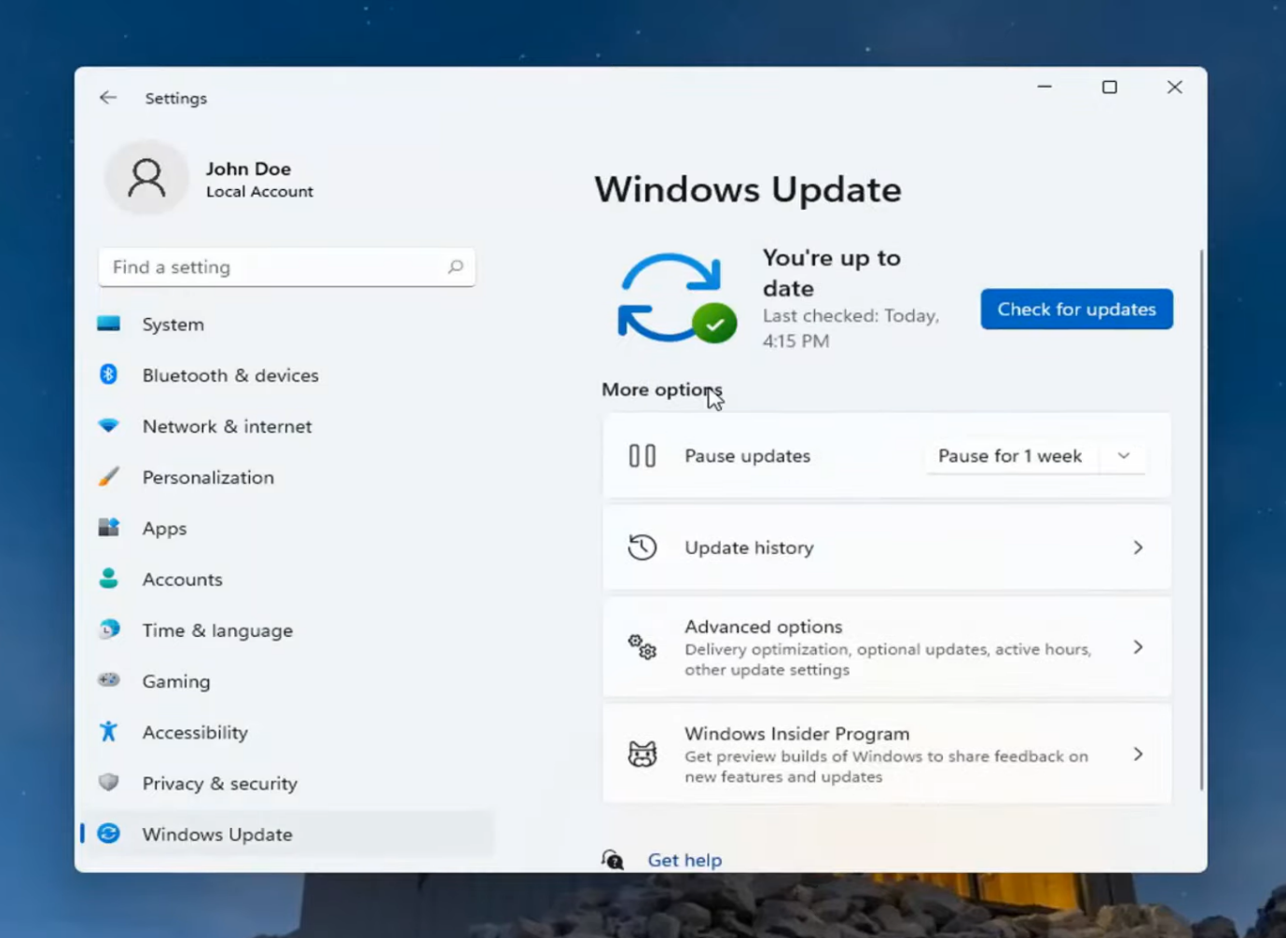Select Time & language in sidebar
Viewport: 1286px width, 938px height.
coord(288,629)
